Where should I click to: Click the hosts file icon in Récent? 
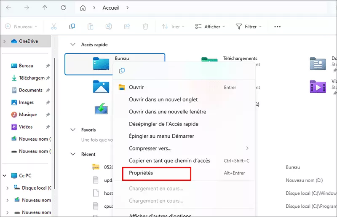[x=96, y=193]
